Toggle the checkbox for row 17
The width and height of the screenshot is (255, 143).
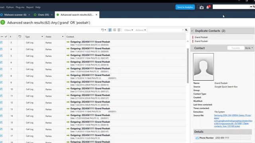pyautogui.click(x=1, y=136)
